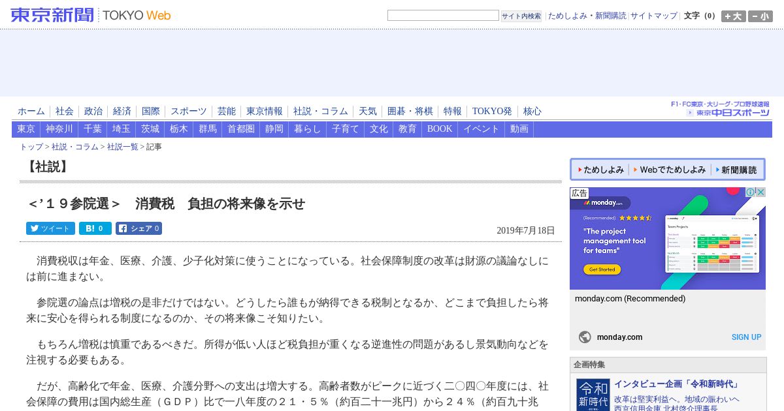Click the Hatena B! bookmark button
This screenshot has width=784, height=411.
pyautogui.click(x=95, y=228)
